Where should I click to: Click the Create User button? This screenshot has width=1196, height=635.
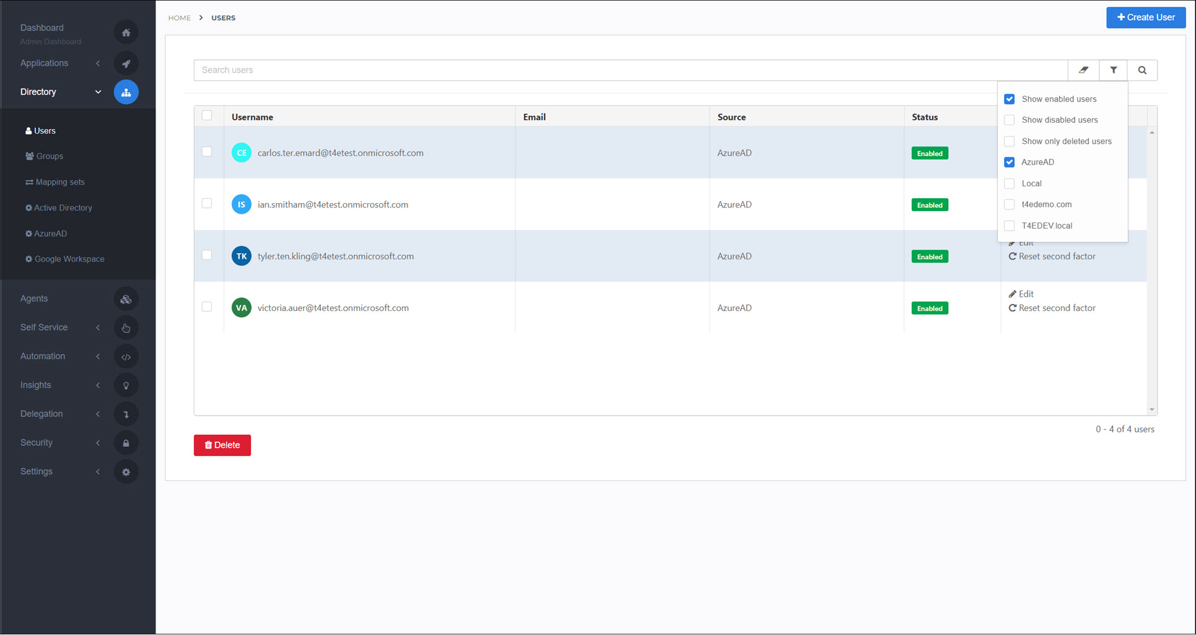coord(1146,17)
